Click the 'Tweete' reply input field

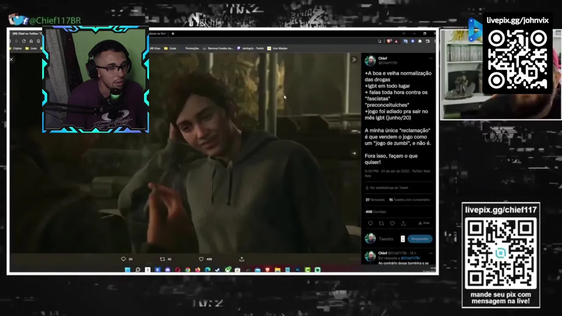pyautogui.click(x=386, y=239)
